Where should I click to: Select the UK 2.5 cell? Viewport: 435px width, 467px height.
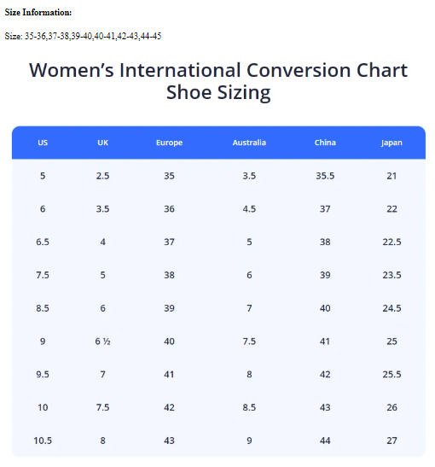click(x=102, y=176)
